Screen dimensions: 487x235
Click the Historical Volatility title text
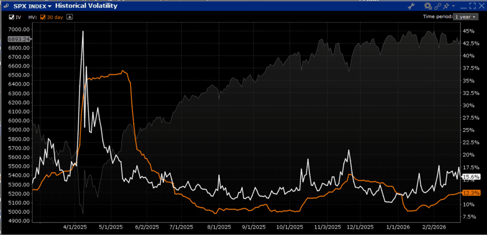pyautogui.click(x=86, y=6)
